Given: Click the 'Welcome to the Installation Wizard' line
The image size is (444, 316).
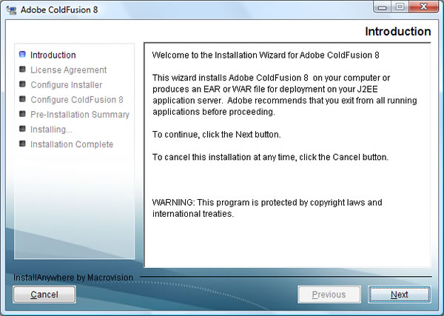Looking at the screenshot, I should pos(266,55).
